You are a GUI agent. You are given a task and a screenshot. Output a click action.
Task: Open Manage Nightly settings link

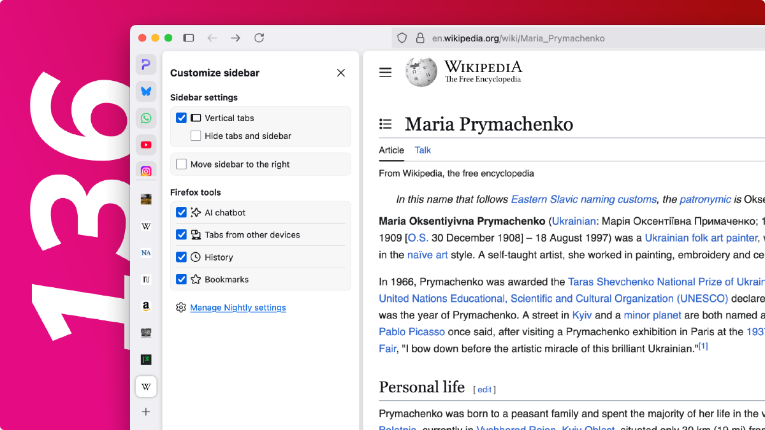coord(238,308)
